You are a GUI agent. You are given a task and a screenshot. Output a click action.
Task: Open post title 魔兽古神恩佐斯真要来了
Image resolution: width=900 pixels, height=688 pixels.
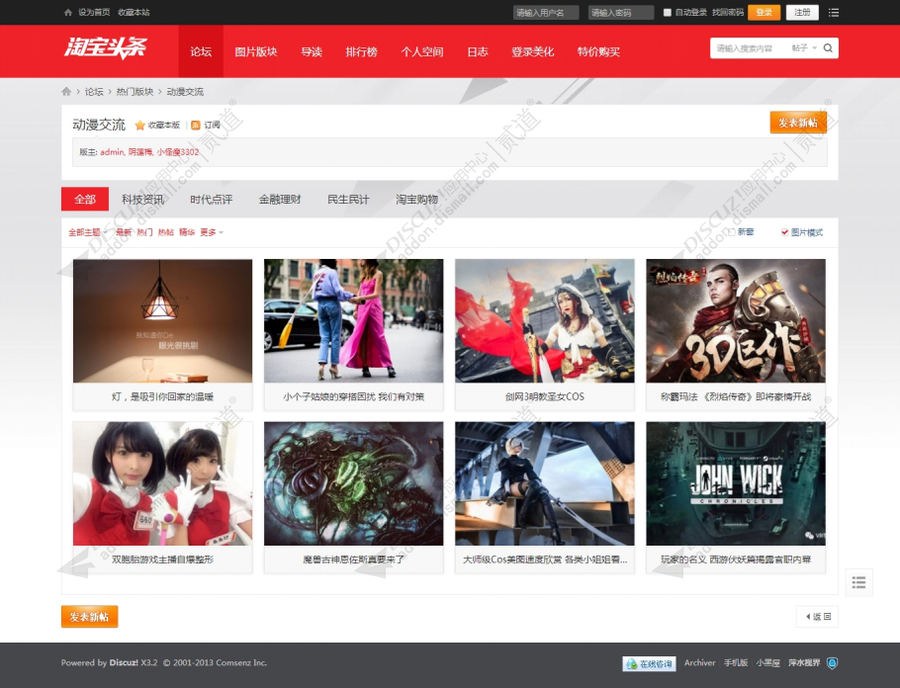[x=354, y=559]
